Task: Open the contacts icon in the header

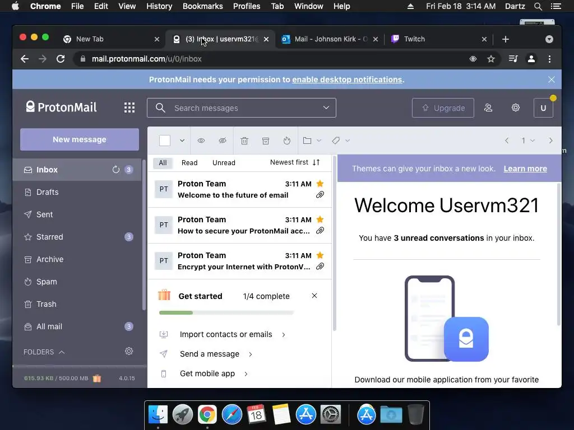Action: pyautogui.click(x=488, y=108)
